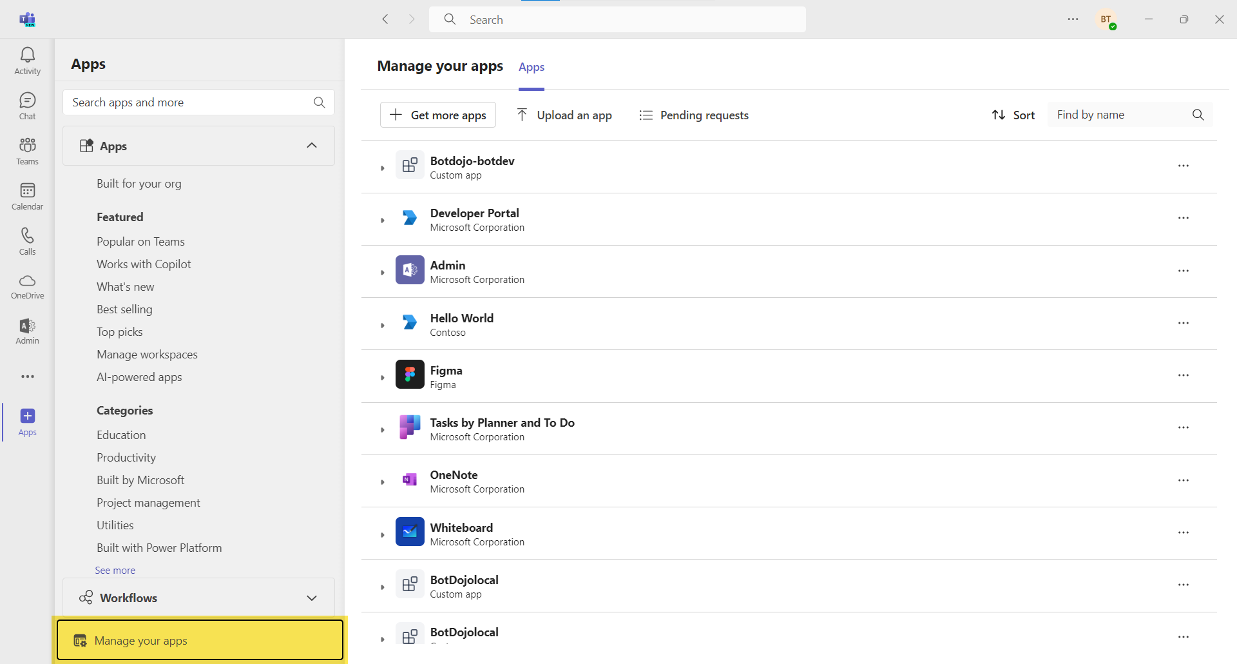Image resolution: width=1237 pixels, height=664 pixels.
Task: Click Get more apps button
Action: point(438,115)
